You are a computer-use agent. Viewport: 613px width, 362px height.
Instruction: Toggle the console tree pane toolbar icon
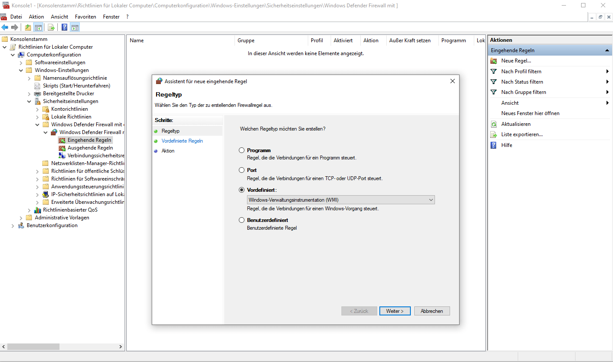coord(38,27)
